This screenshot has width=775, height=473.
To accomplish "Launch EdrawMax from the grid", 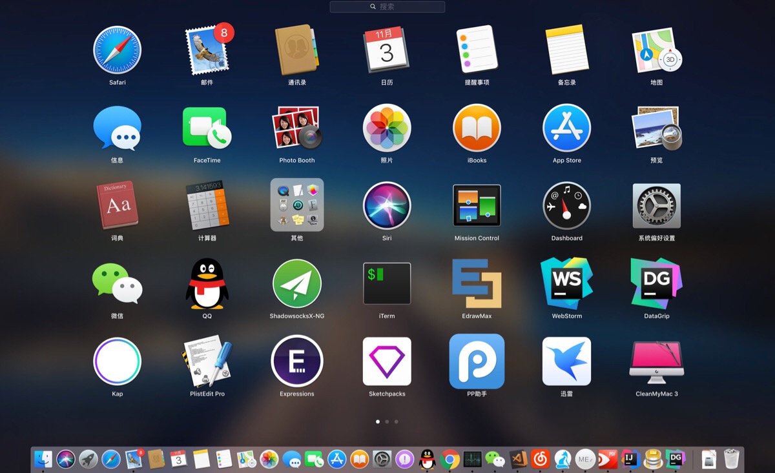I will (477, 284).
